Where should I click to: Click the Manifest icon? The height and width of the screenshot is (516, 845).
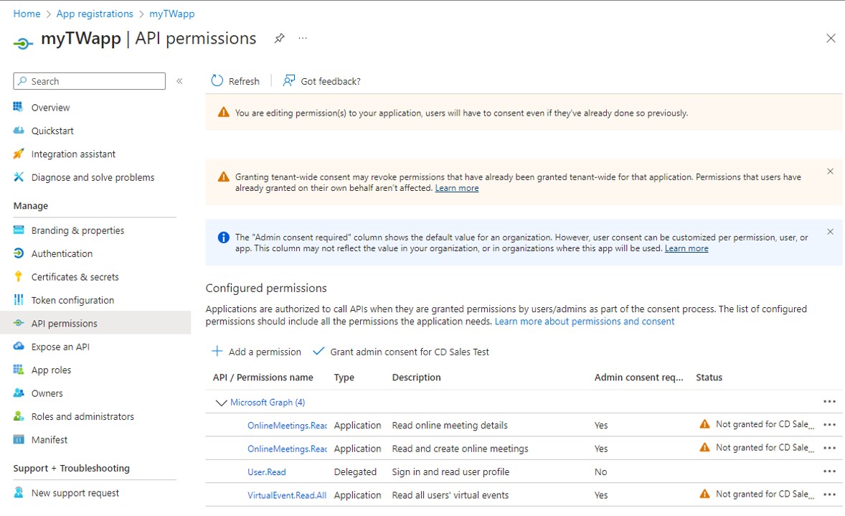click(x=19, y=439)
